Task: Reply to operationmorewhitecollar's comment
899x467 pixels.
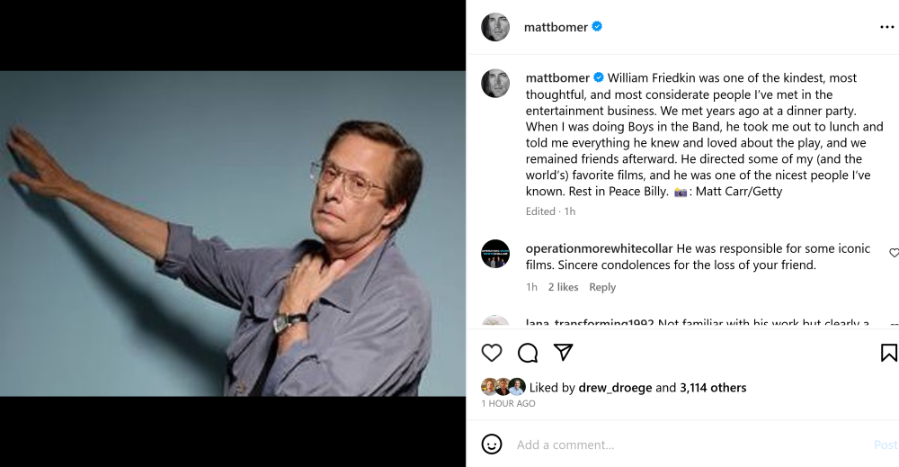Action: pos(602,287)
